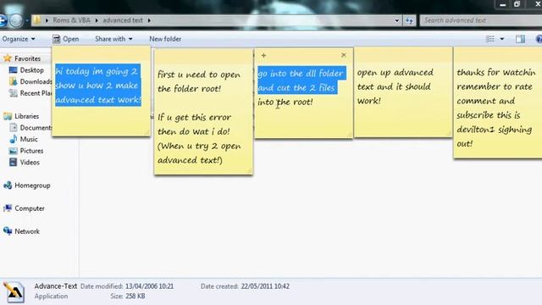Select Recent Places in Favorites
Viewport: 542px width, 305px height.
pyautogui.click(x=36, y=93)
